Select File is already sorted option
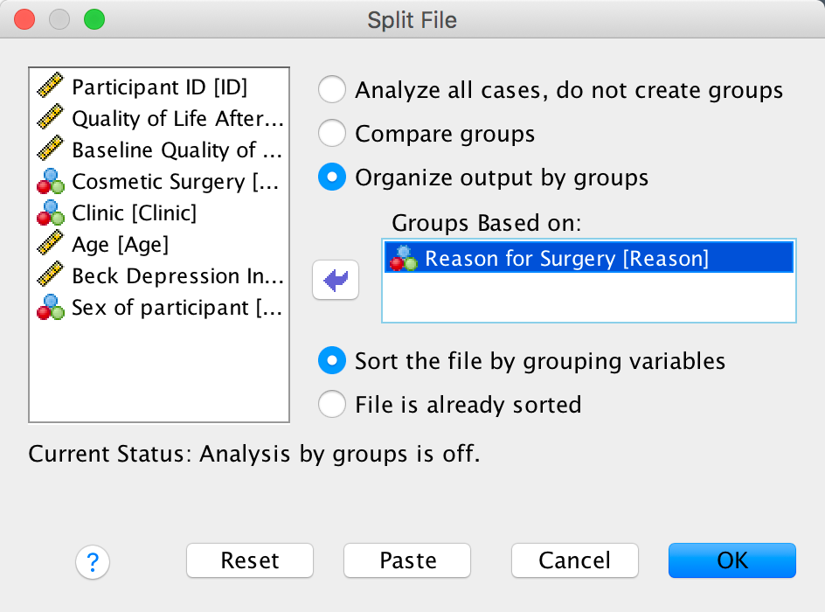Image resolution: width=825 pixels, height=612 pixels. 332,405
